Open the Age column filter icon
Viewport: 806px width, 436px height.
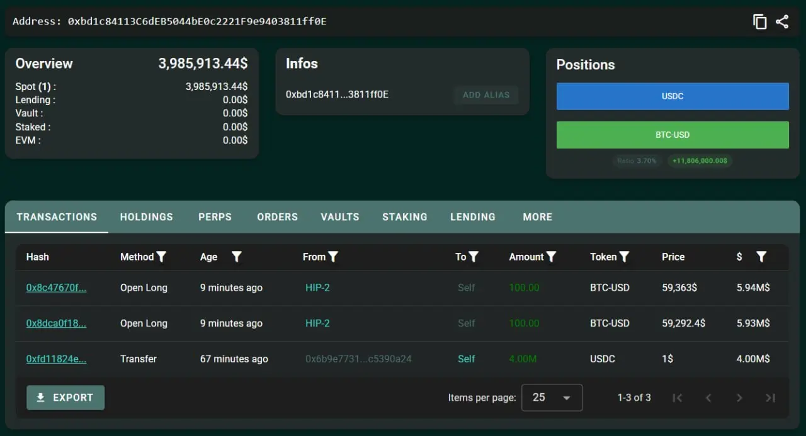coord(237,257)
